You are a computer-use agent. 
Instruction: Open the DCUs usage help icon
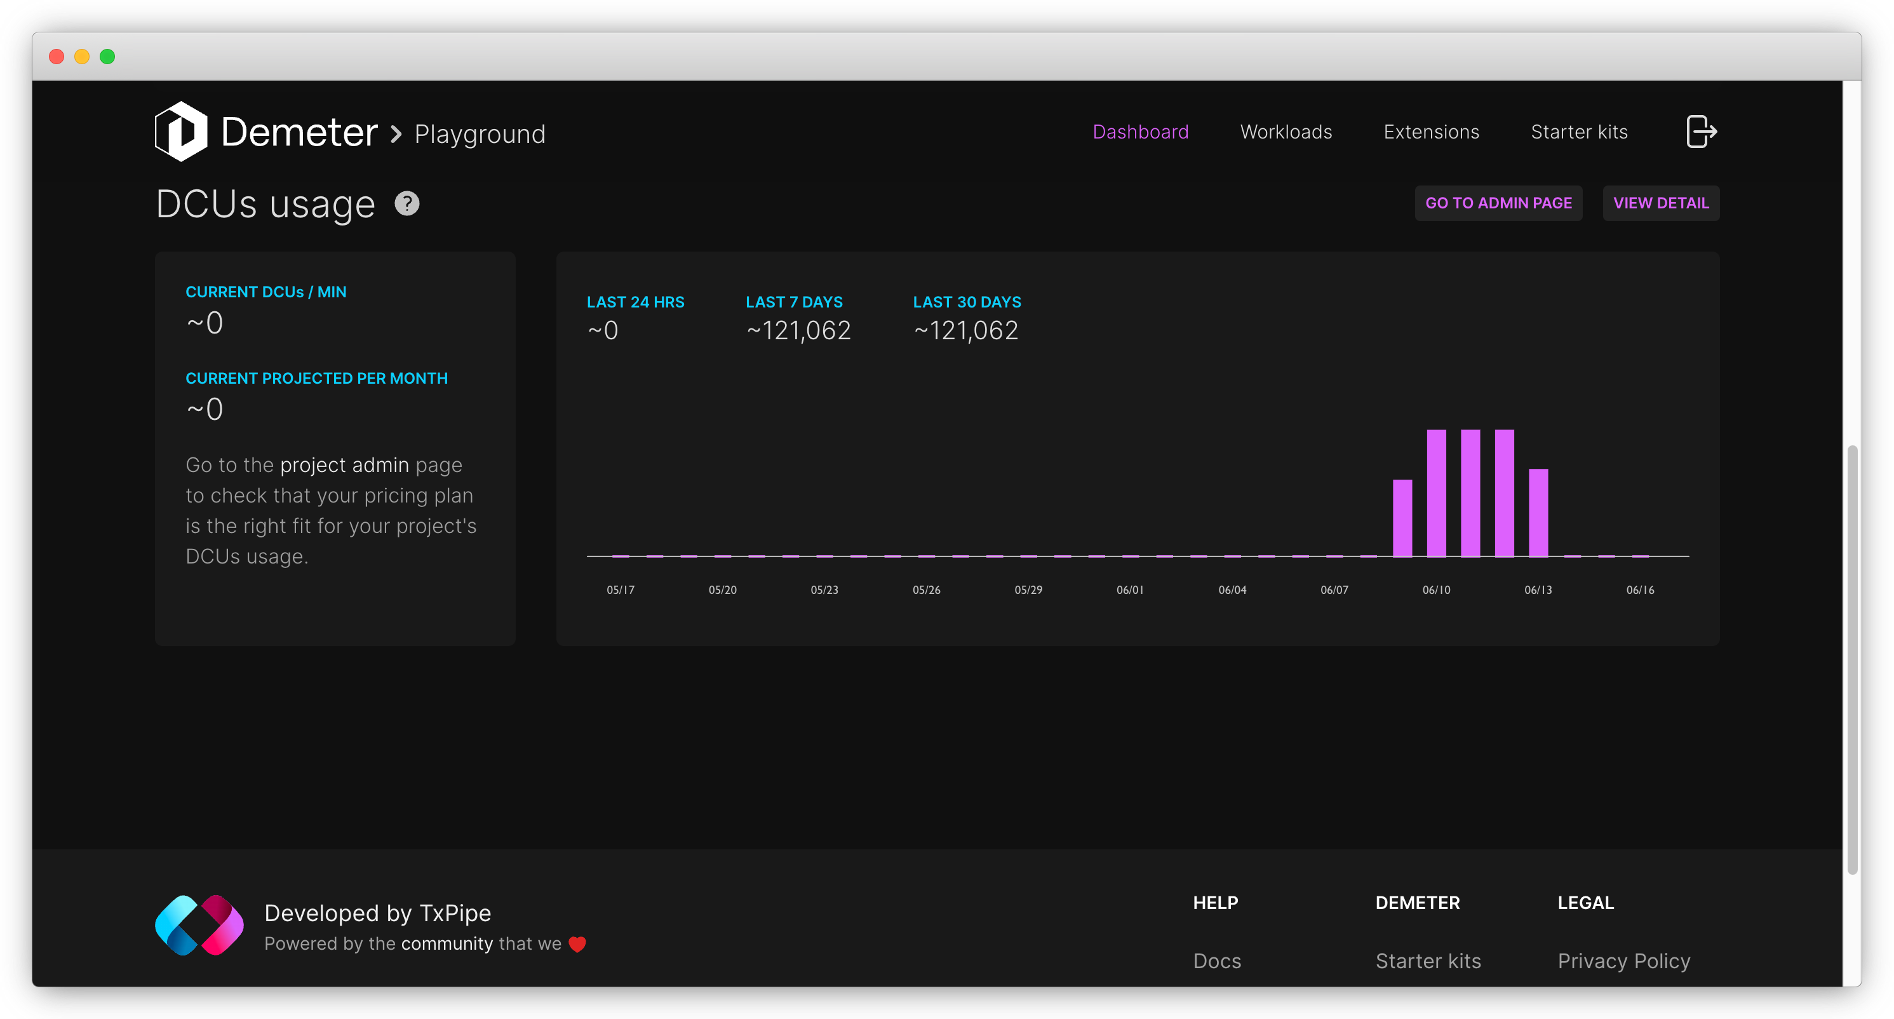tap(406, 204)
